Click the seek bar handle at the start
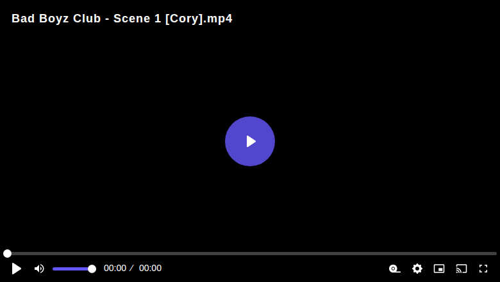 click(7, 253)
